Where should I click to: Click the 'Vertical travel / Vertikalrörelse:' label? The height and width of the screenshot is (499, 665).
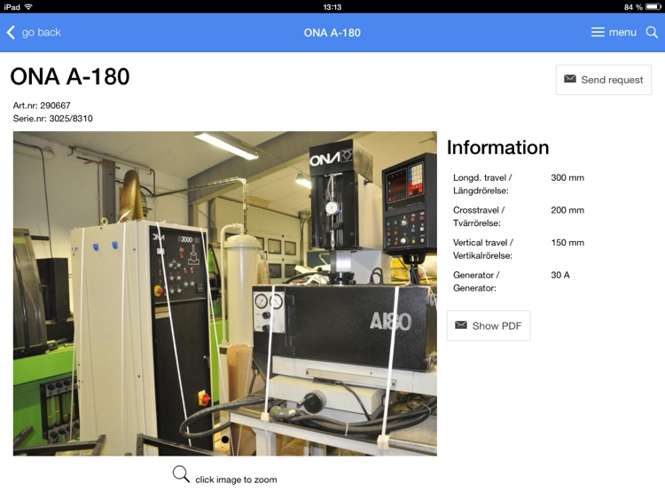(x=483, y=249)
